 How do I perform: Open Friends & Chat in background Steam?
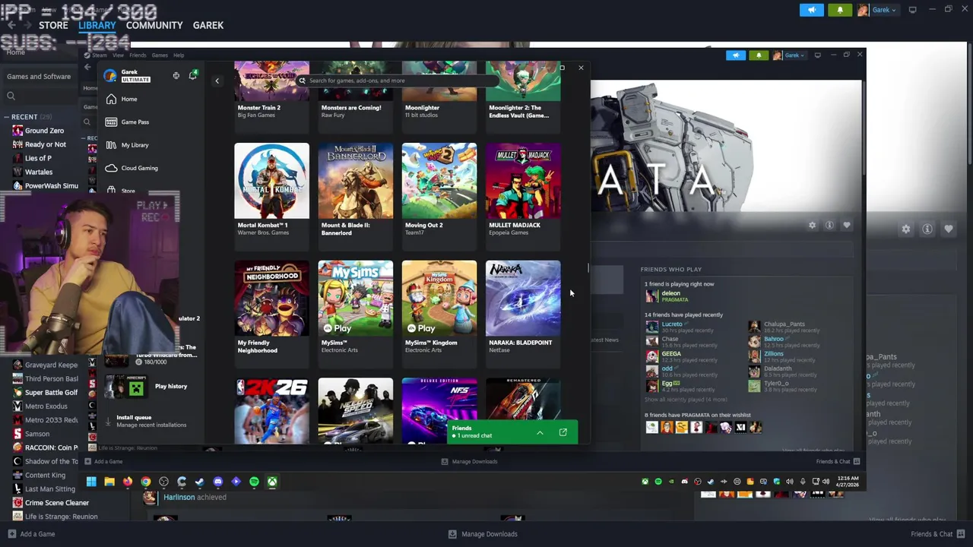[x=937, y=534]
